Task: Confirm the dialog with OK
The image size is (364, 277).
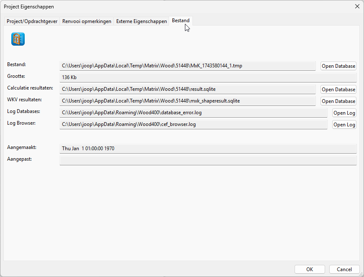Action: click(310, 269)
